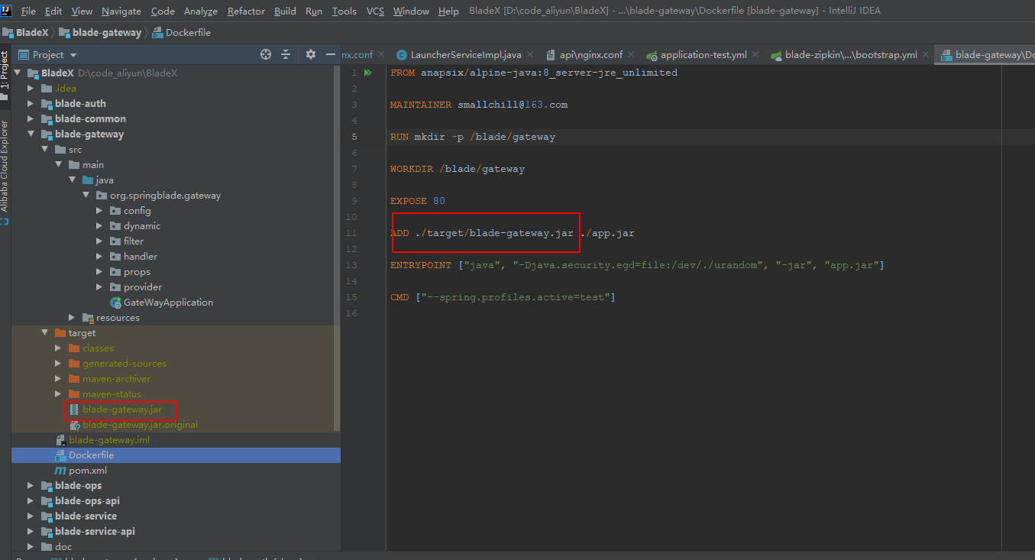Collapse the target folder
1035x560 pixels.
pyautogui.click(x=45, y=333)
